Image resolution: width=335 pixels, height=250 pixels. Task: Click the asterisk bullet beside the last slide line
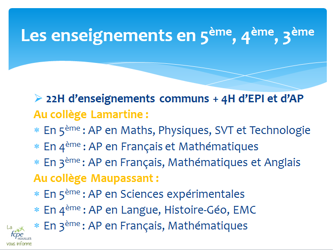(x=37, y=226)
